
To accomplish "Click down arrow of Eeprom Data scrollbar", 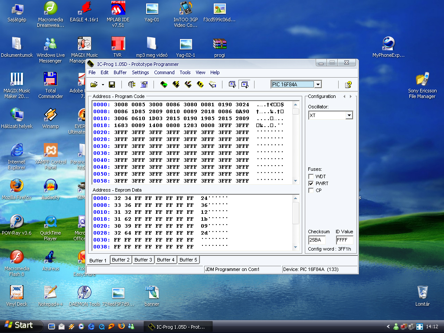I will (296, 247).
